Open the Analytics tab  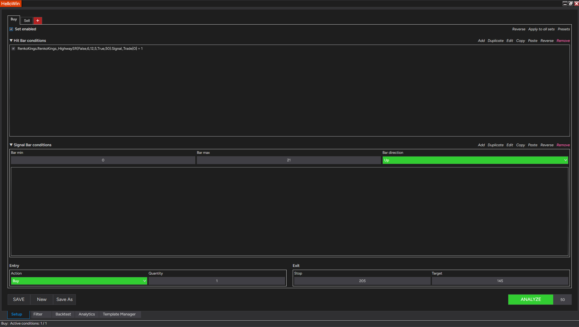pos(87,314)
